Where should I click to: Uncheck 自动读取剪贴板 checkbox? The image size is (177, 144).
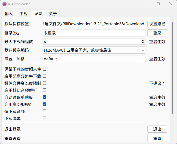44,97
